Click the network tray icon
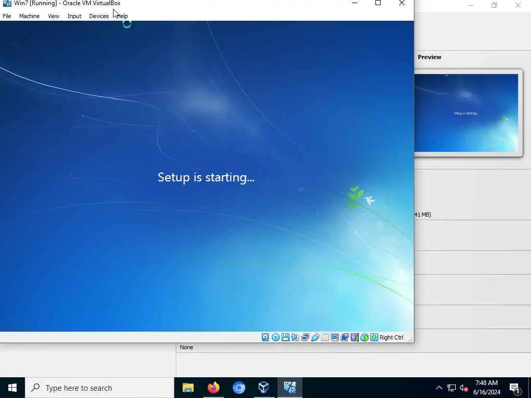This screenshot has width=531, height=398. click(452, 388)
